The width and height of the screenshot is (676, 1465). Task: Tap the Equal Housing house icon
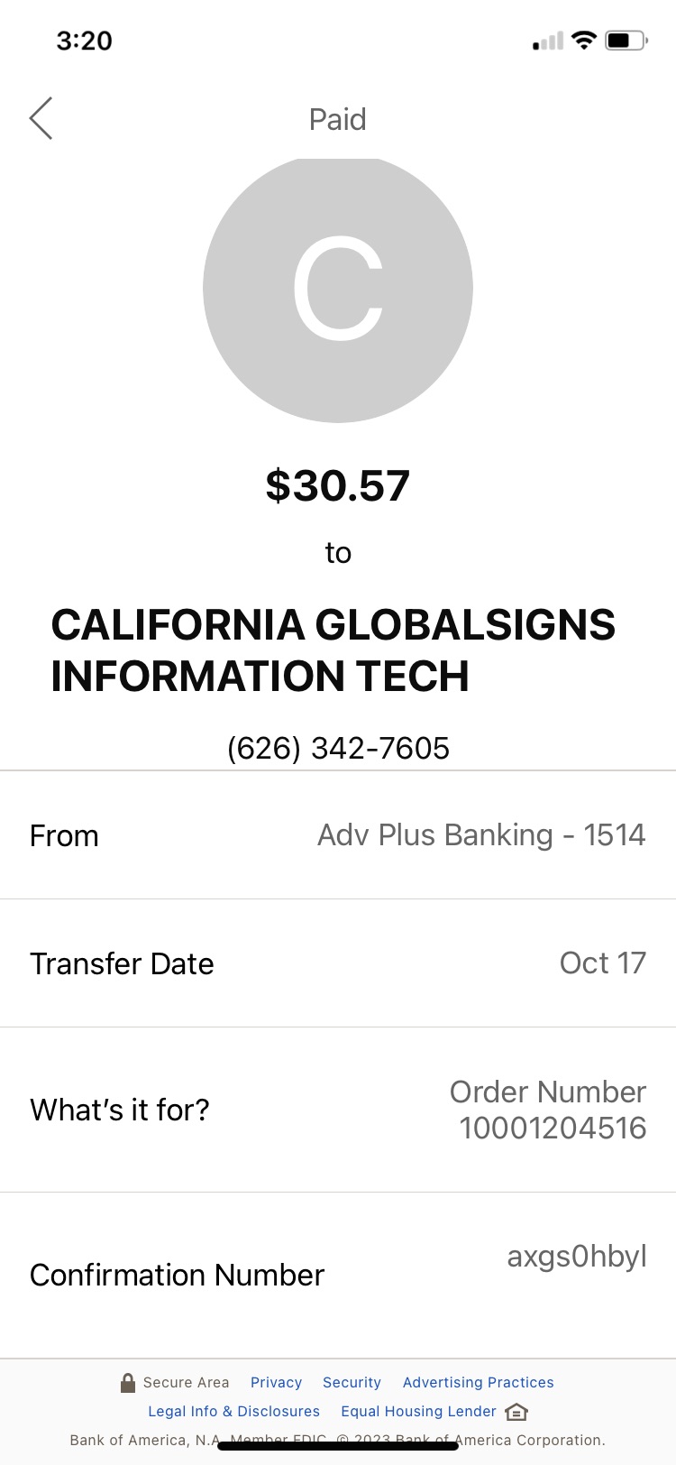click(x=516, y=1412)
